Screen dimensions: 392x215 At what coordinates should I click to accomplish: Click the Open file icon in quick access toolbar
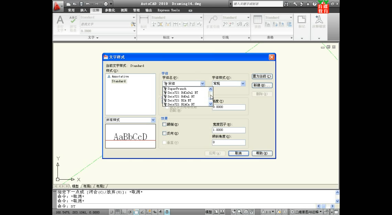point(74,4)
